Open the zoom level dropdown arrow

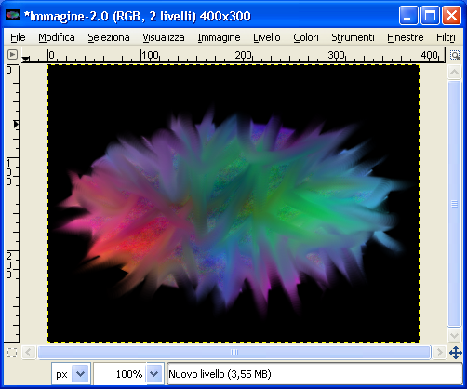(154, 374)
